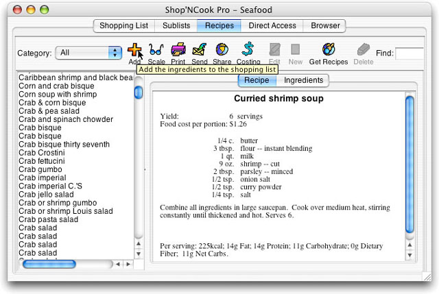Click the recipe list scroll right arrow
Screen dimensions: 439x294
tap(128, 264)
